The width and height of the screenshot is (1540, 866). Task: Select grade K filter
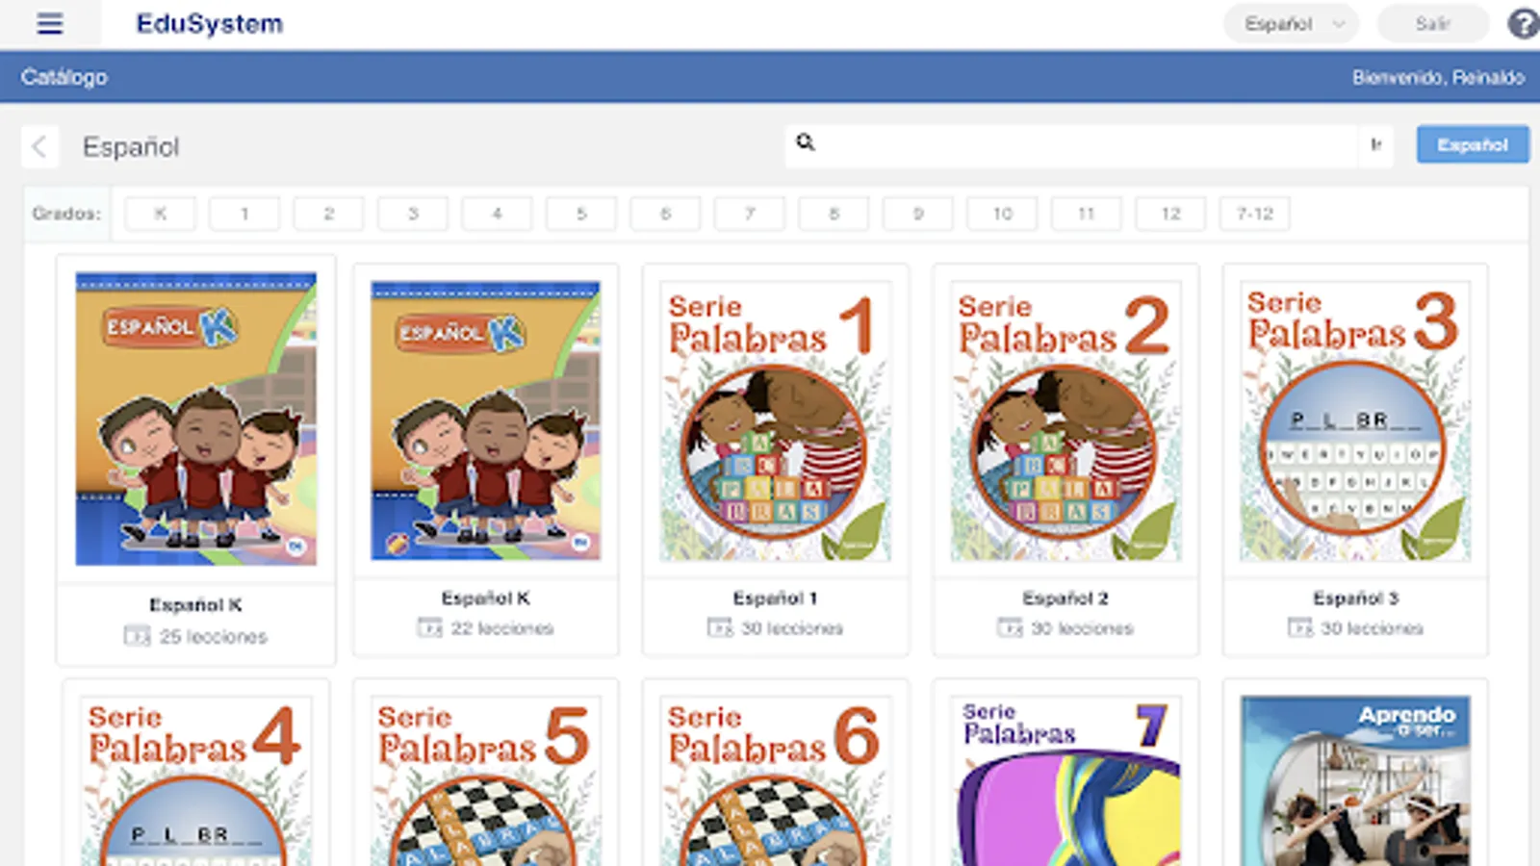coord(161,214)
